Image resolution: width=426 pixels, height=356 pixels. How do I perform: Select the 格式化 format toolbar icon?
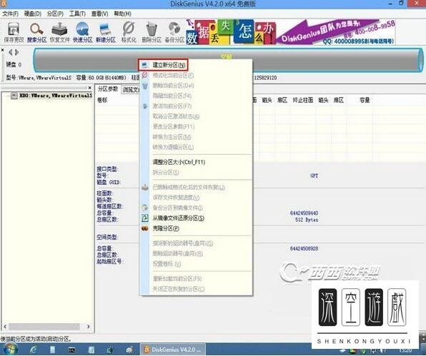click(x=129, y=32)
